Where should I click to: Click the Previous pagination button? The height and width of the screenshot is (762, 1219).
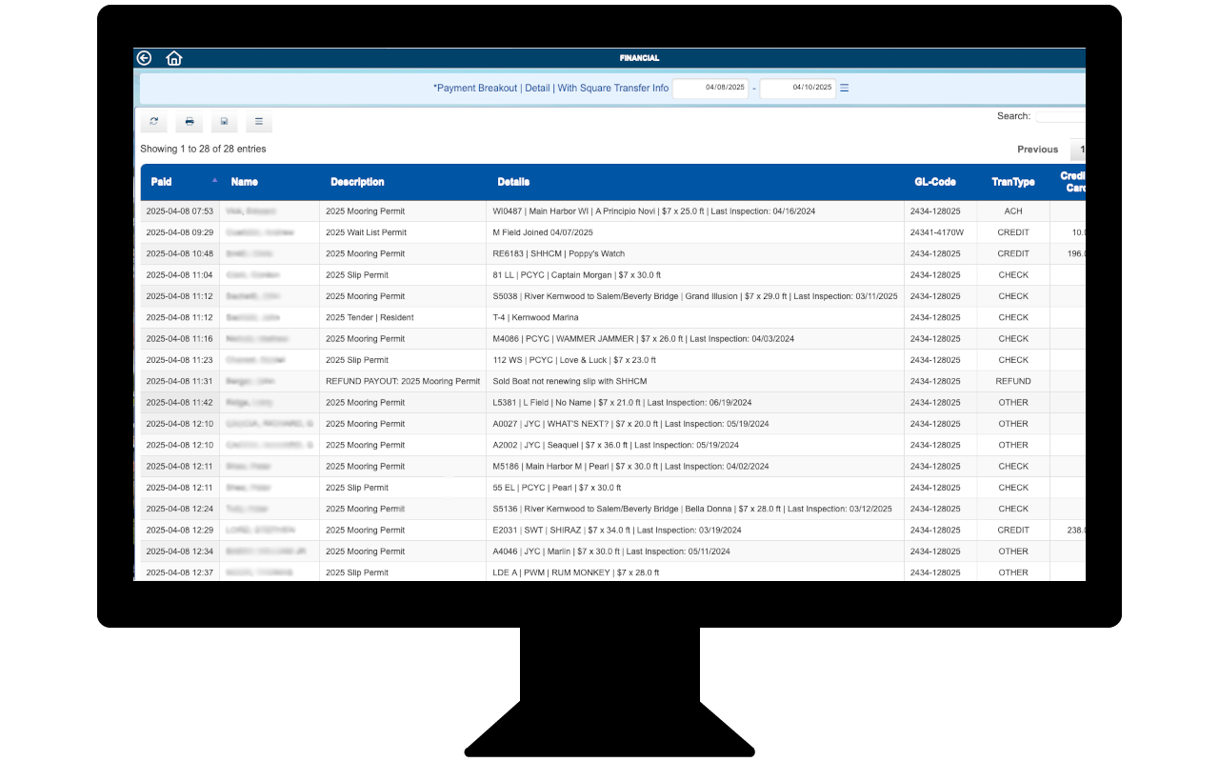1037,150
